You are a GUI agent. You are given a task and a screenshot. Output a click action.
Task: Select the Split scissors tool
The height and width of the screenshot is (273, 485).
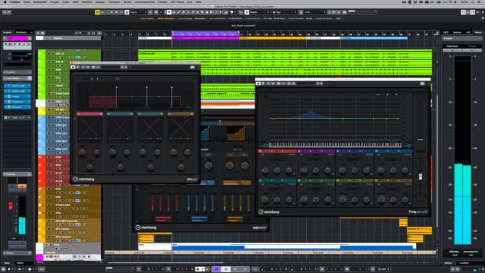coord(188,12)
